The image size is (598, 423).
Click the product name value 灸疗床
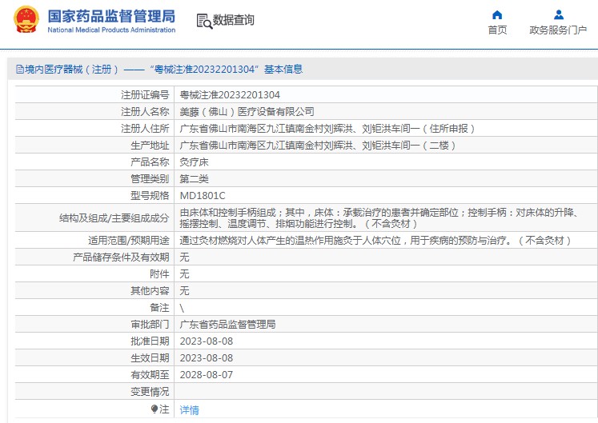(194, 162)
